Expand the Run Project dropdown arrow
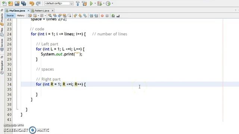Image resolution: width=239 pixels, height=134 pixels. pyautogui.click(x=95, y=3)
